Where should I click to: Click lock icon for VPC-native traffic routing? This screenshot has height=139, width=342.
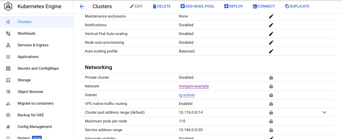click(271, 104)
